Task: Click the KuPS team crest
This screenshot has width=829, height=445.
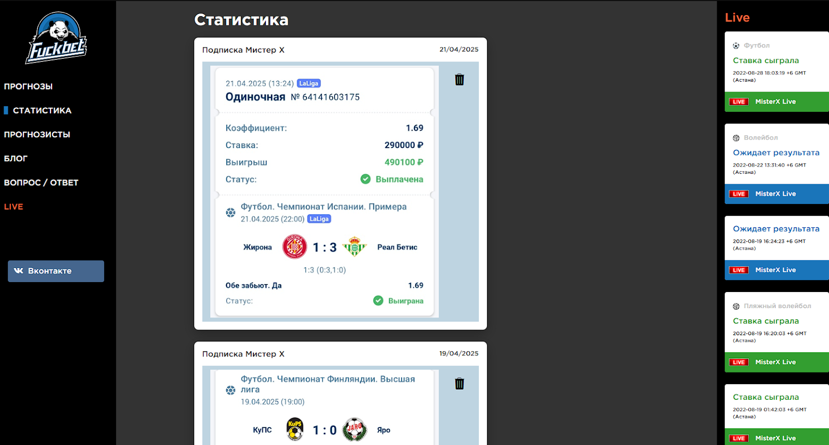Action: 295,429
